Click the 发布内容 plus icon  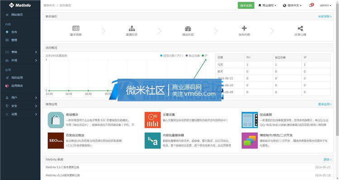tap(244, 28)
